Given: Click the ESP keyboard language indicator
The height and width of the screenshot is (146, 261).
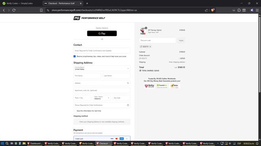Looking at the screenshot, I should tap(239, 143).
